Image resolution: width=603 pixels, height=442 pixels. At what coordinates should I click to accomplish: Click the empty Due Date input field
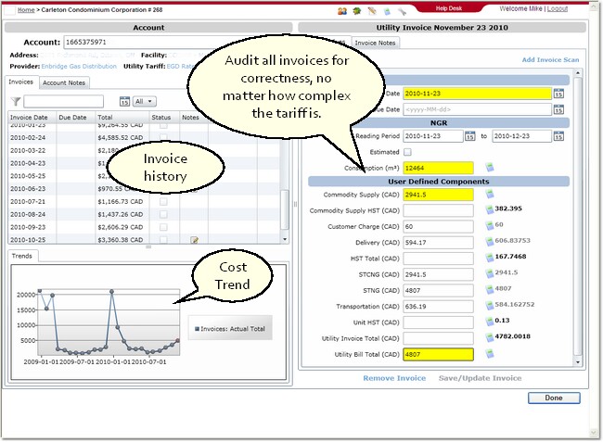click(x=477, y=109)
